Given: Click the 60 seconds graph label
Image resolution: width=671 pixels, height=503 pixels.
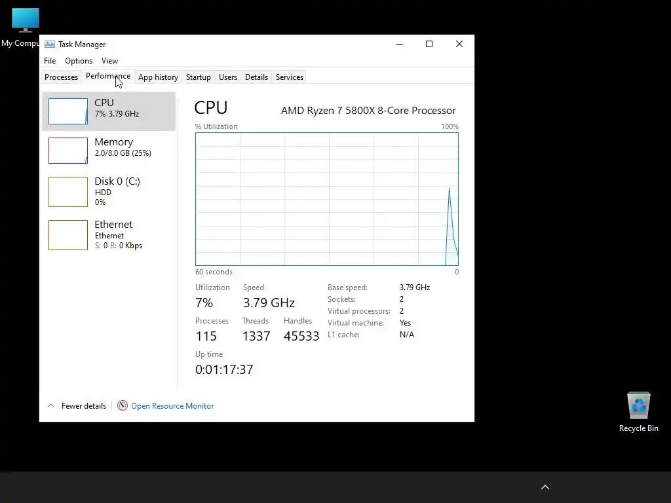Looking at the screenshot, I should click(214, 272).
